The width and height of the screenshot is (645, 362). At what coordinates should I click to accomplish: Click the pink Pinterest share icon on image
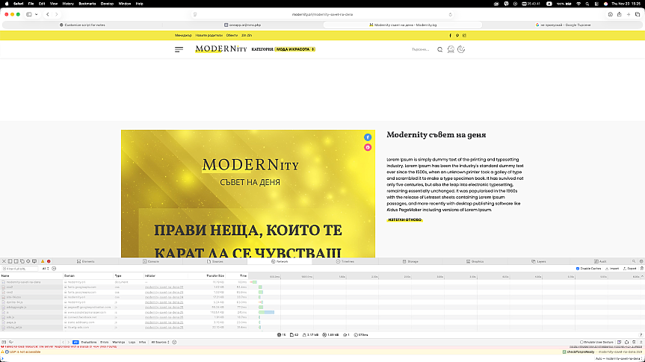(x=368, y=147)
